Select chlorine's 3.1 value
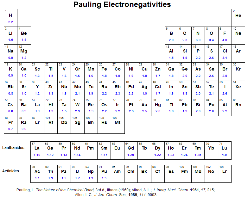This screenshot has height=197, width=248. [x=225, y=58]
